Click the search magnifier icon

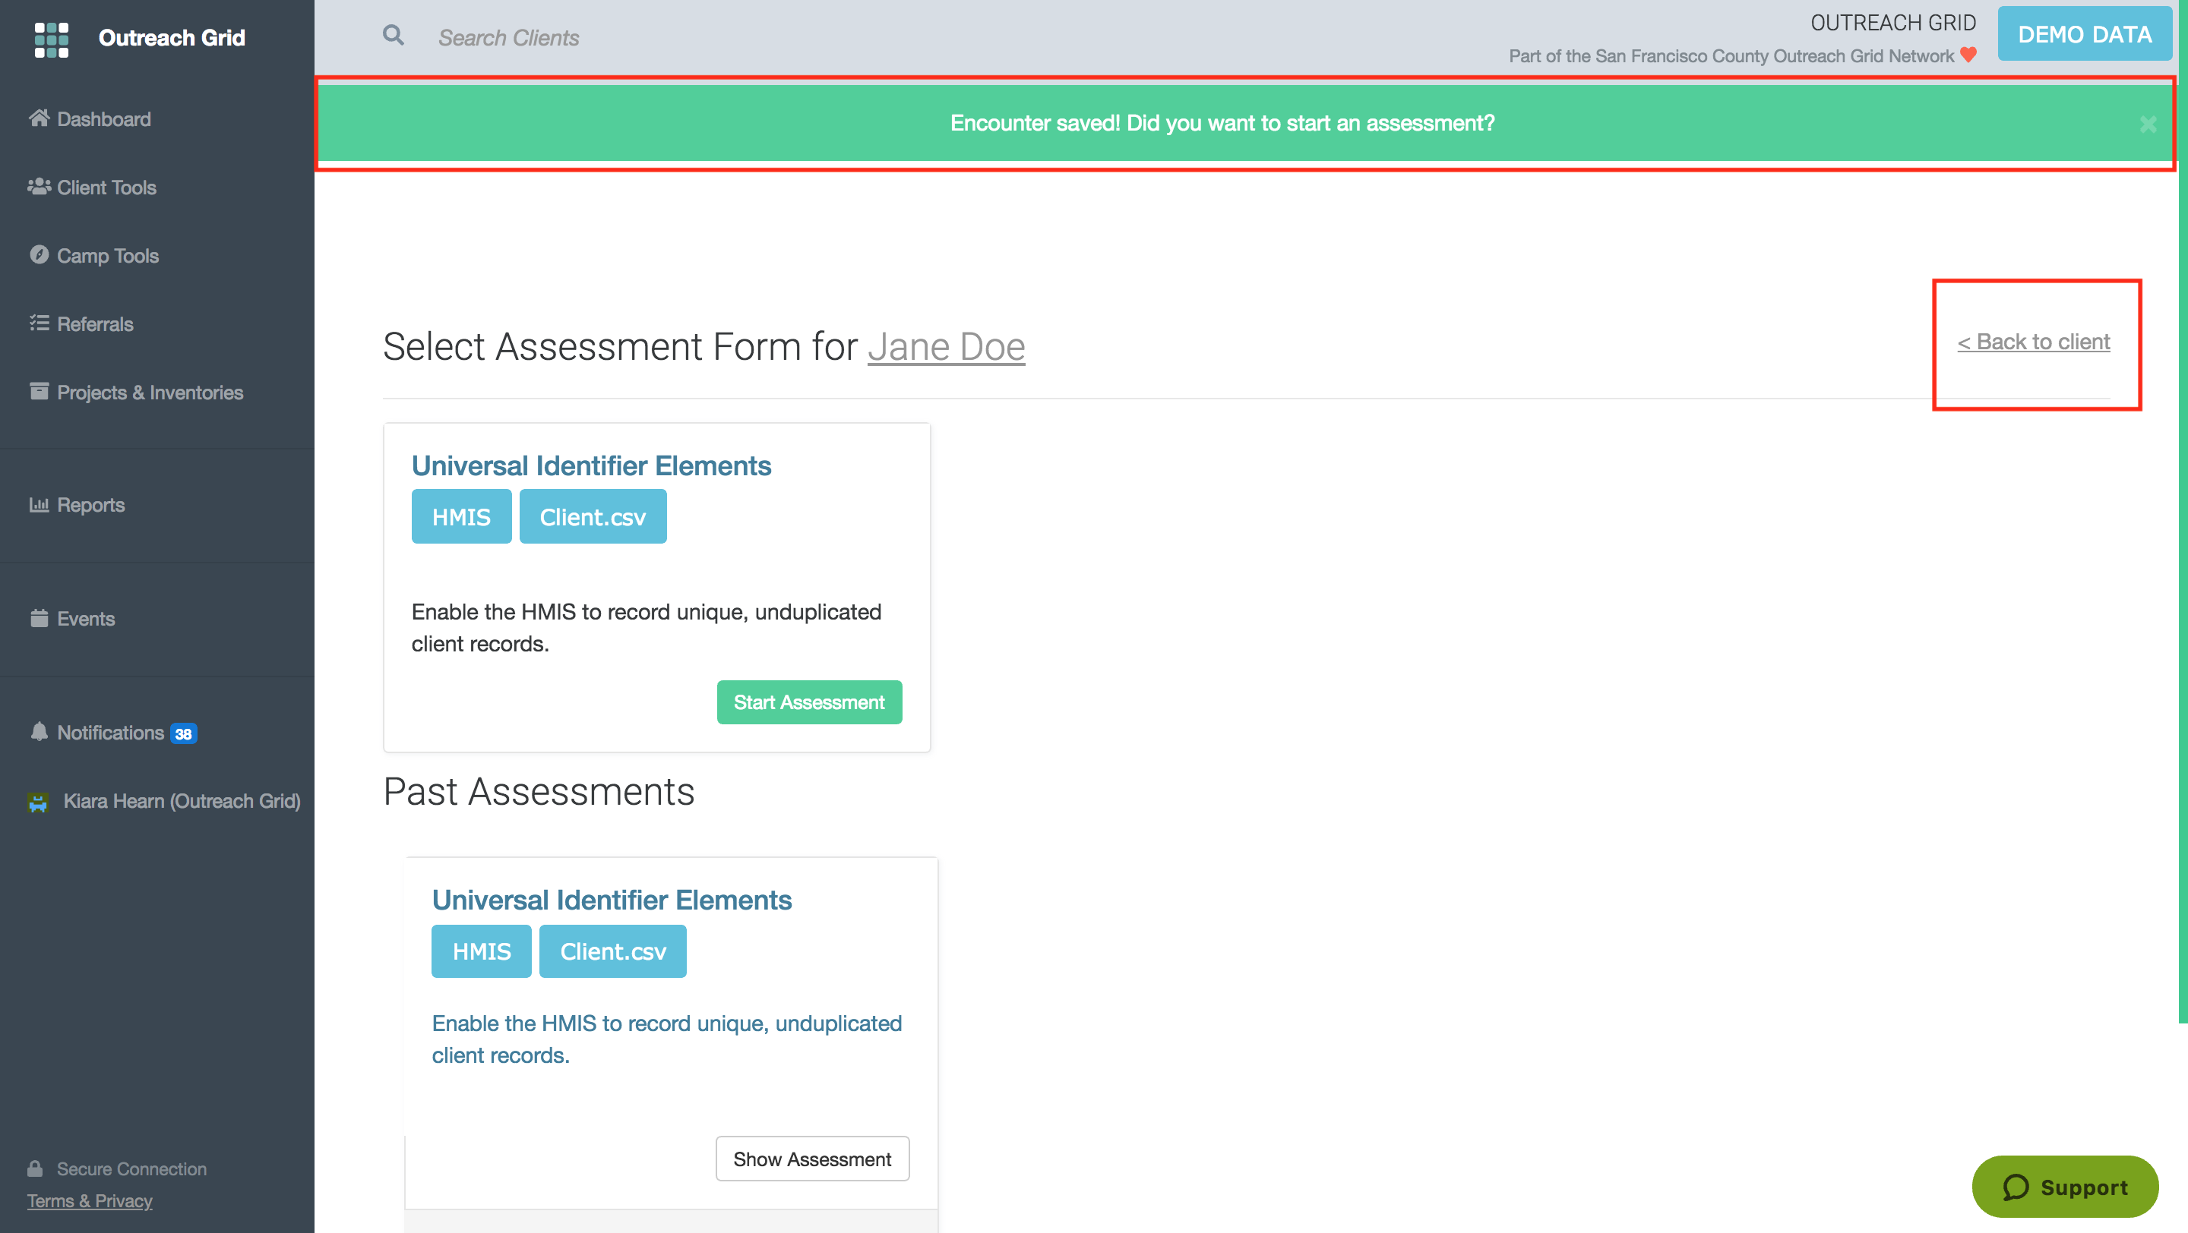click(x=393, y=36)
